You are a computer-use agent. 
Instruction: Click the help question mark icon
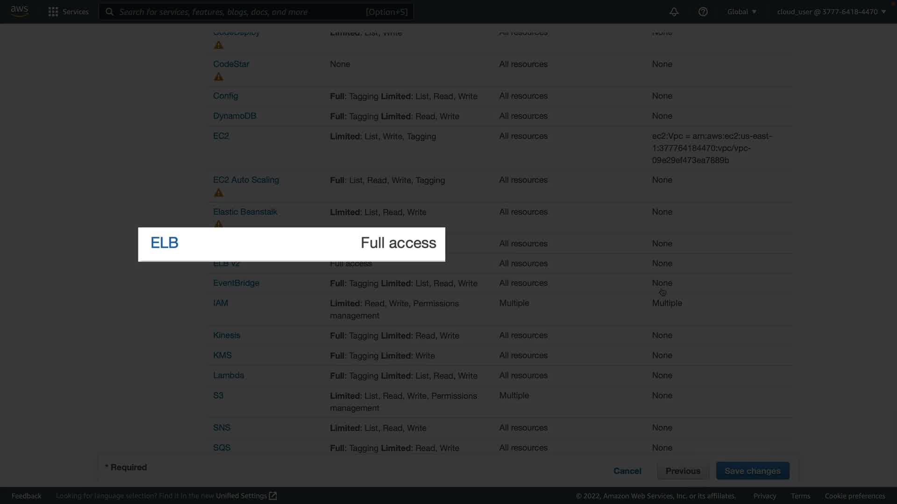coord(703,12)
